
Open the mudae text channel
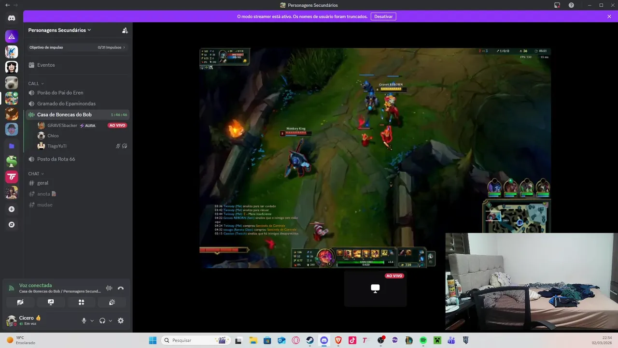77,205
